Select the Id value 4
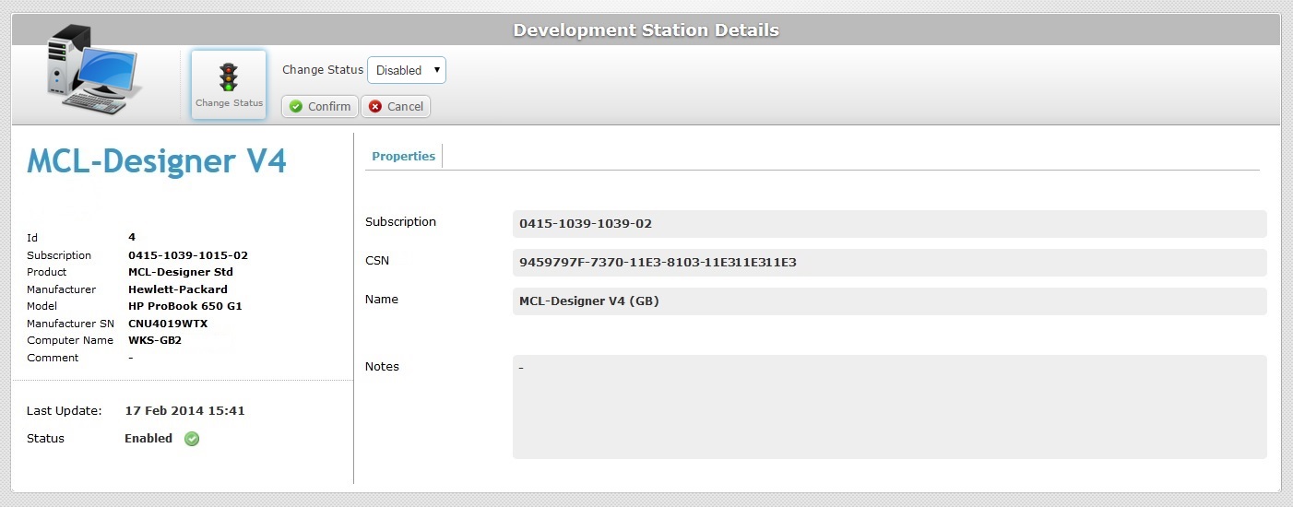 coord(132,237)
